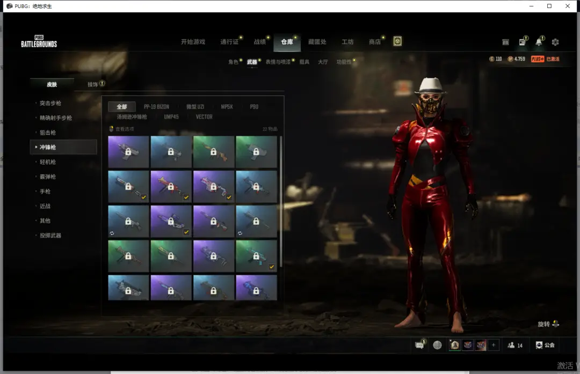The width and height of the screenshot is (580, 374).
Task: Click the round silver coin icon in bottom bar
Action: [x=437, y=345]
